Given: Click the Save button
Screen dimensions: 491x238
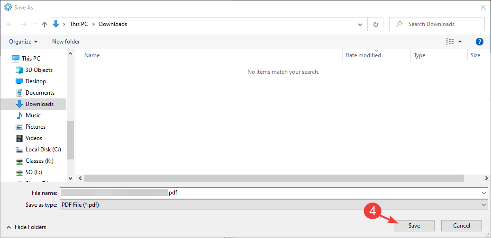Looking at the screenshot, I should point(414,226).
